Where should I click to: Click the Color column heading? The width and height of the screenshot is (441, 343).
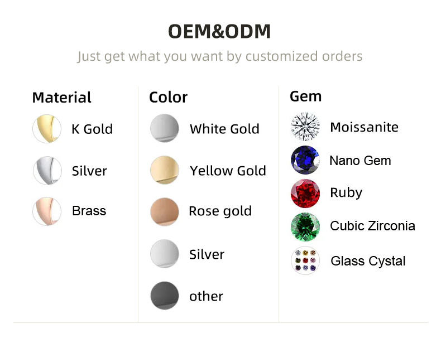(168, 98)
